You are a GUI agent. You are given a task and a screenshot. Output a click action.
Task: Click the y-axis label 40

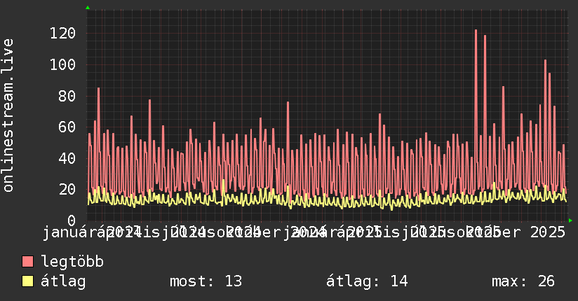coord(67,158)
